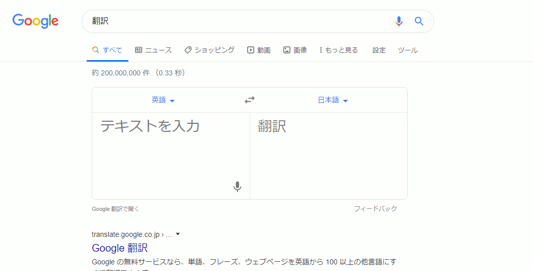The height and width of the screenshot is (271, 534).
Task: Go to the 画像 images tab
Action: 295,50
